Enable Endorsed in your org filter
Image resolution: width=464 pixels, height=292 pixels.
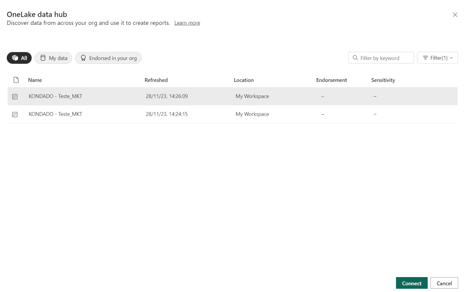tap(108, 58)
